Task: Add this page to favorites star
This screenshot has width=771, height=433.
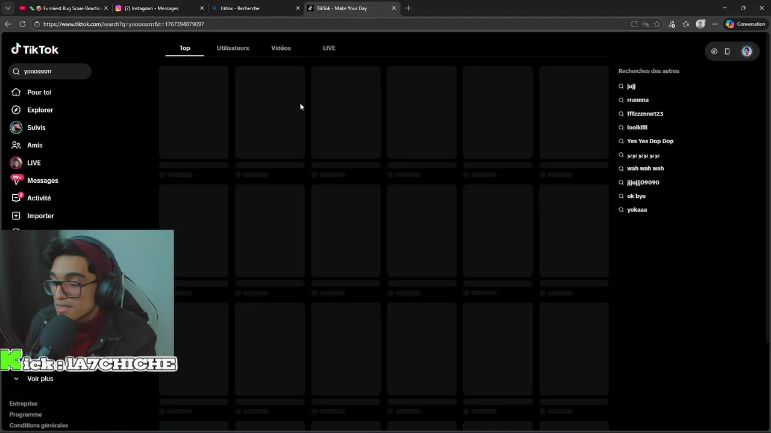Action: (x=657, y=24)
